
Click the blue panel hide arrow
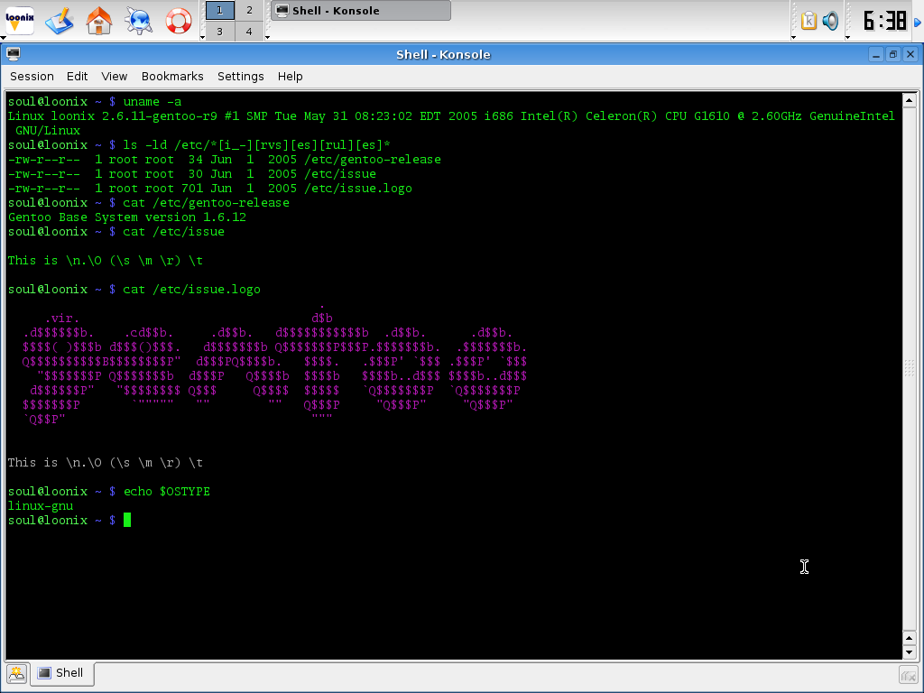(x=918, y=23)
